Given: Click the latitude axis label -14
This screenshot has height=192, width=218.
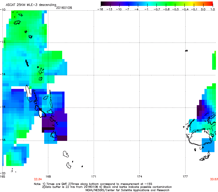Looking at the screenshot, I should click(3, 74).
